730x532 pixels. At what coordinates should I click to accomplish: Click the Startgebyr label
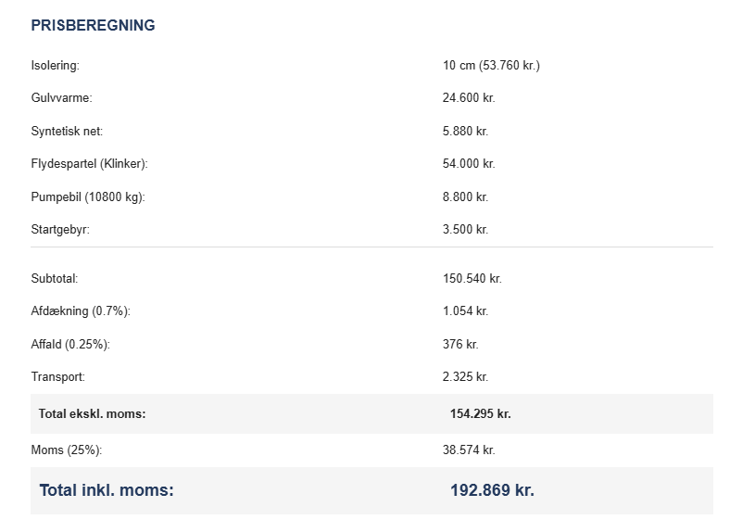tap(60, 229)
